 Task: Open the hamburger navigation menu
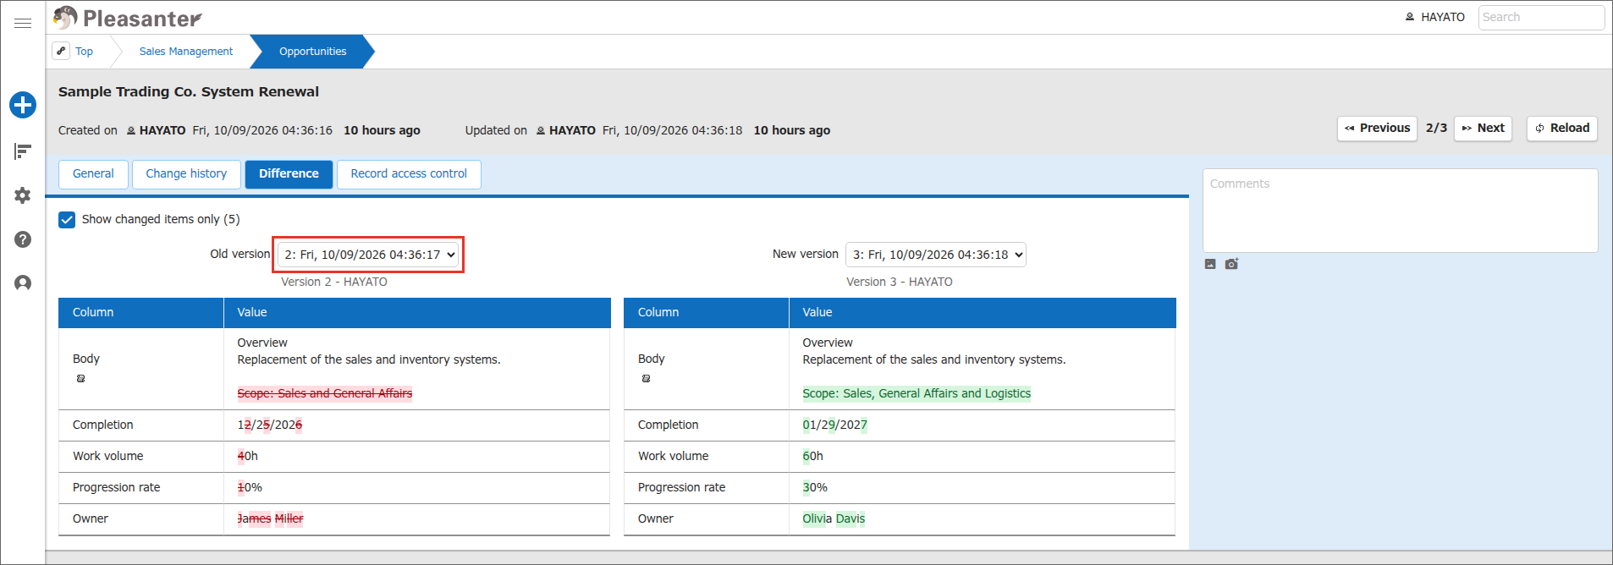[23, 23]
